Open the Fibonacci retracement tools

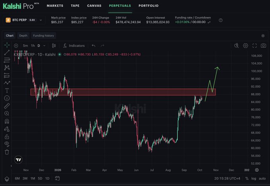(x=7, y=60)
